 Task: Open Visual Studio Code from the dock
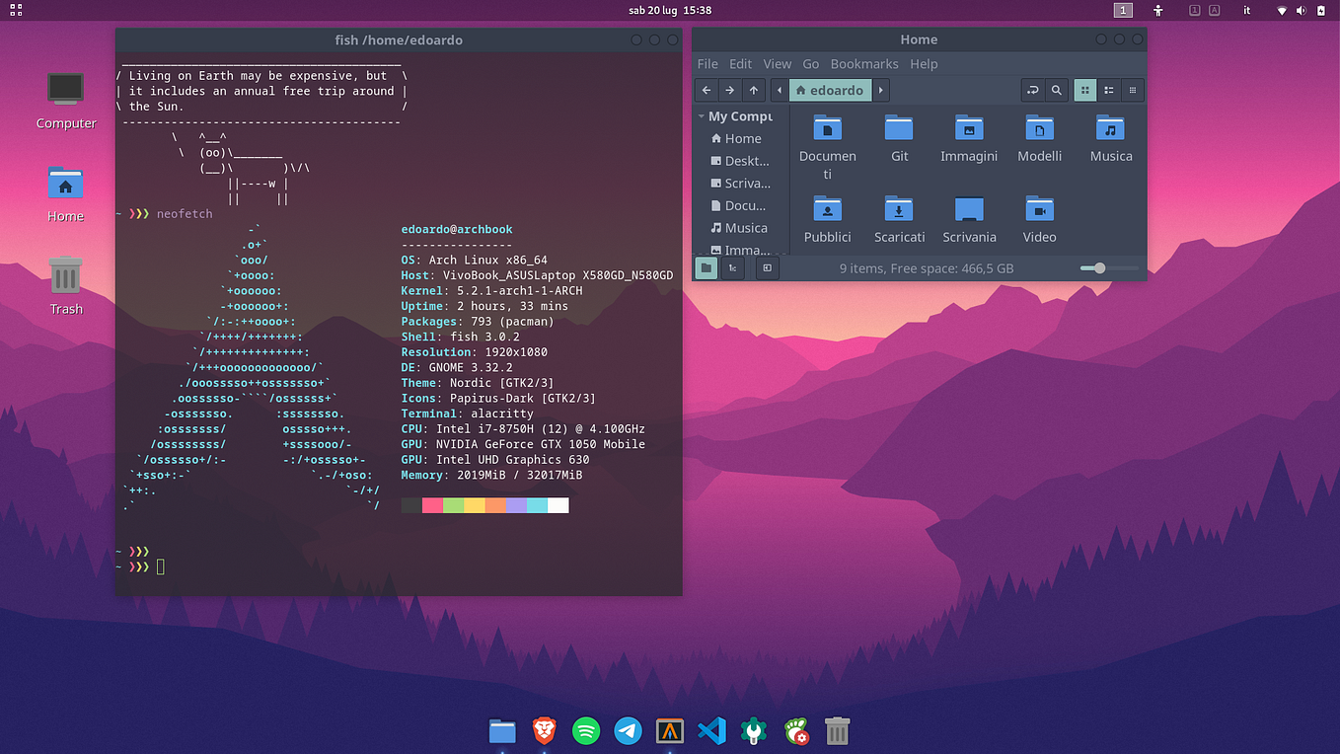[711, 731]
